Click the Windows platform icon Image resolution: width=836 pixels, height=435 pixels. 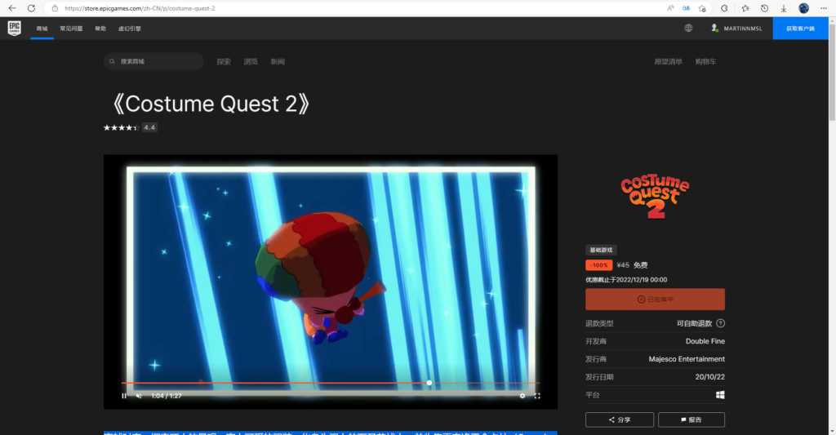click(720, 395)
